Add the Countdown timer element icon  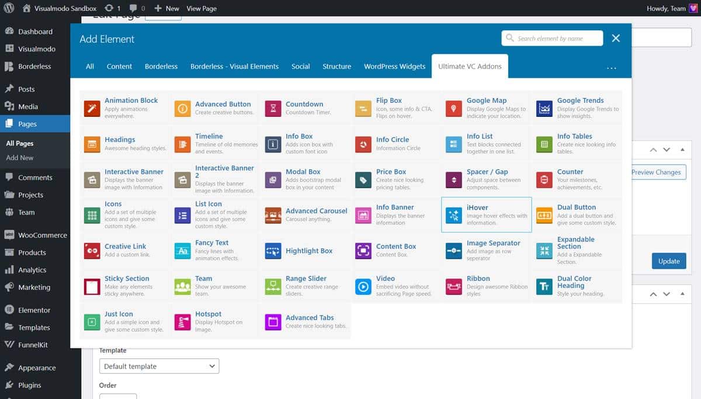[273, 109]
